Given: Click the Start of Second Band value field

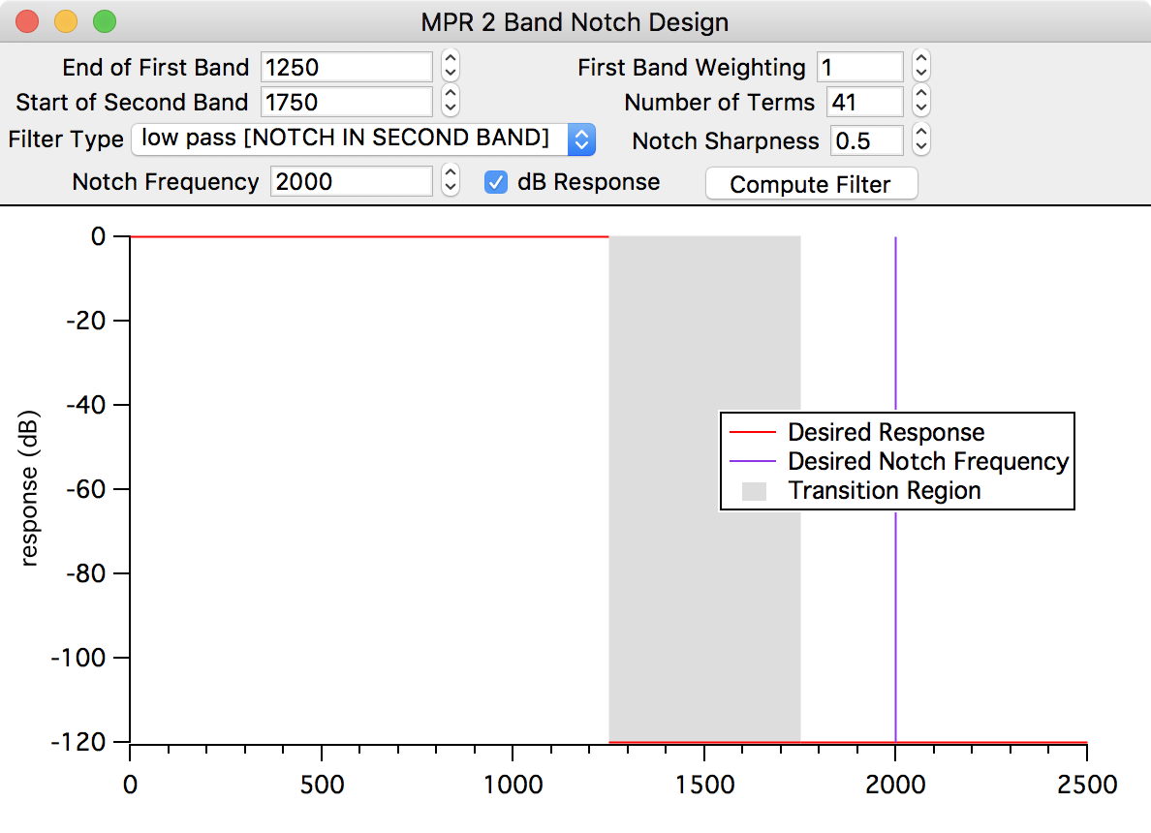Looking at the screenshot, I should [x=346, y=102].
